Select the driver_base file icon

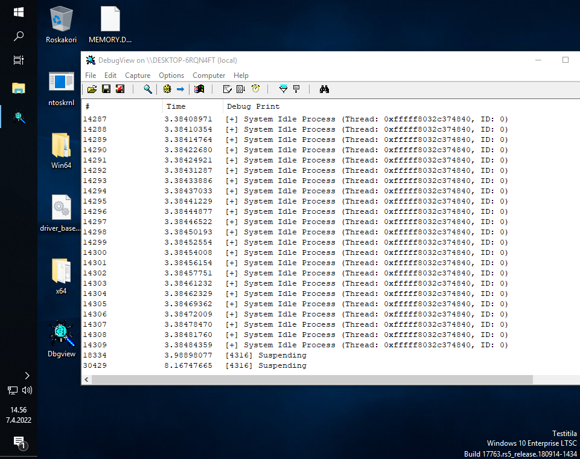click(x=60, y=213)
